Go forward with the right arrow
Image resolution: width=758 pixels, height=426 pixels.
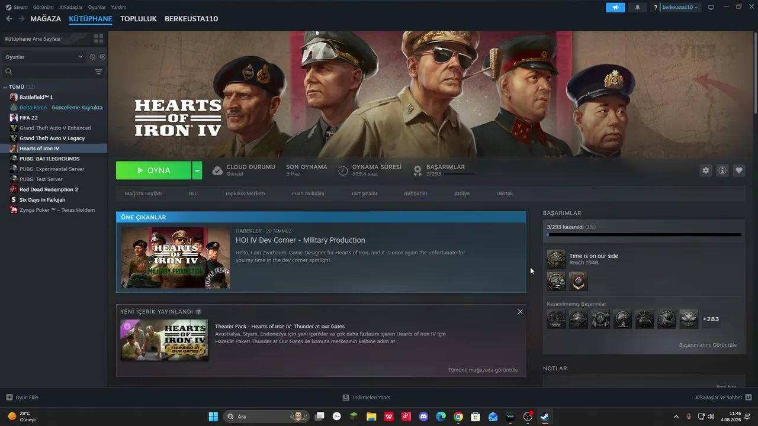21,19
